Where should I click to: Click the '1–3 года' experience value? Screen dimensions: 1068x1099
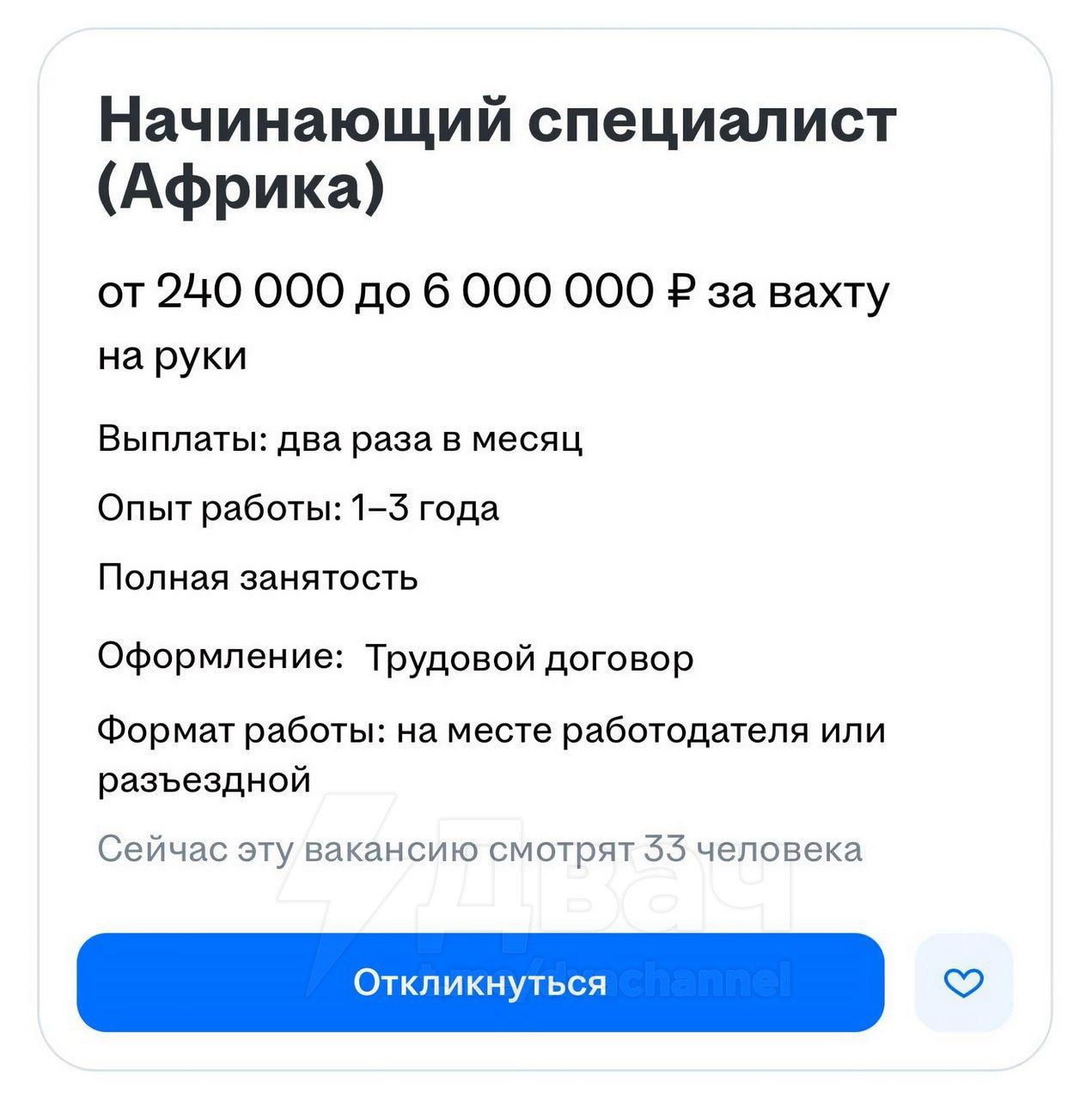[425, 508]
